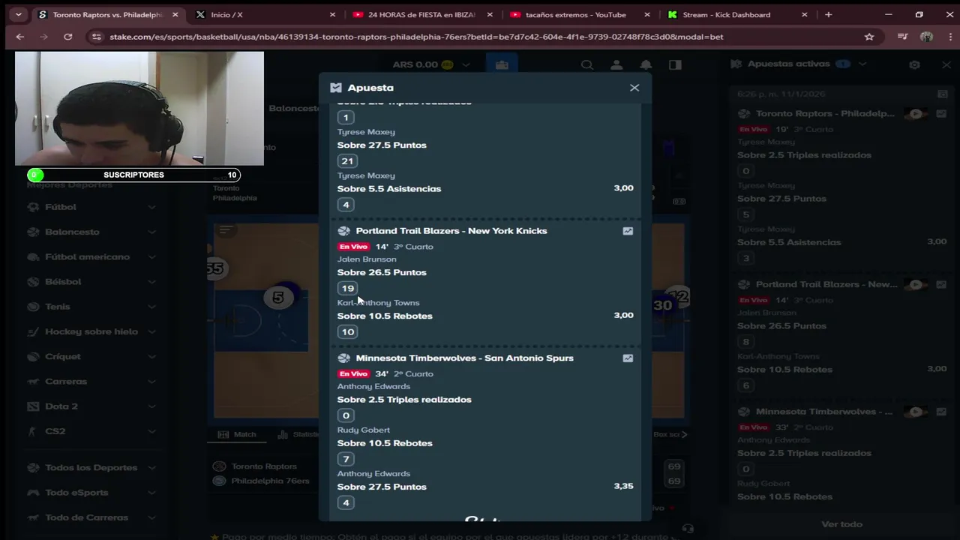Expand Críquet in the sidebar
960x540 pixels.
pyautogui.click(x=151, y=356)
